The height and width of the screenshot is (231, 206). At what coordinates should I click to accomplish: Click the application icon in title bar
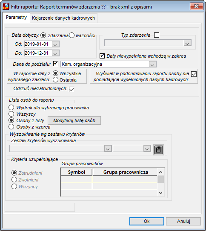6,7
